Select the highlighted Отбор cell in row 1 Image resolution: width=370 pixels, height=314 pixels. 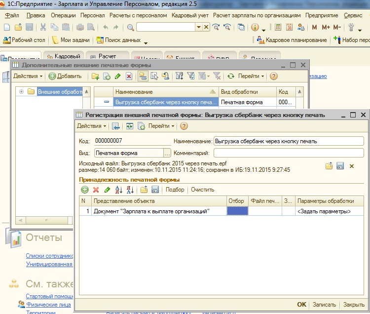(x=237, y=211)
